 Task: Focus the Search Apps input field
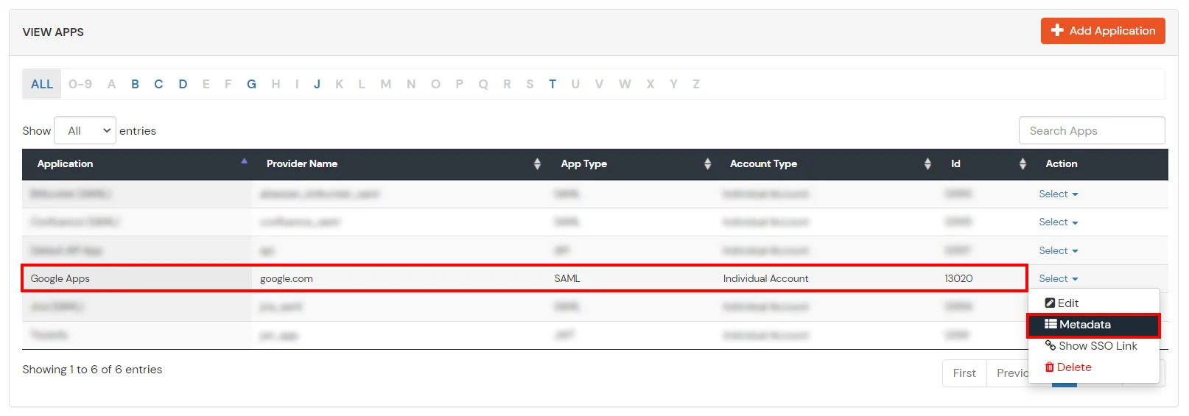(1092, 130)
